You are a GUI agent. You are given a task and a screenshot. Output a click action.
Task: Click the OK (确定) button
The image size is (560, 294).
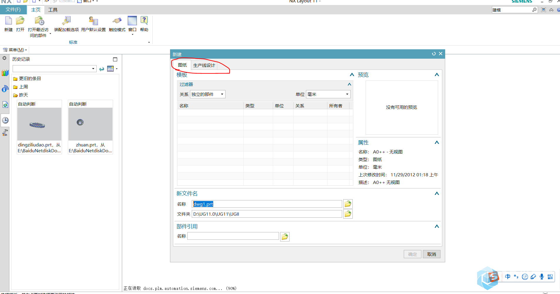(412, 254)
